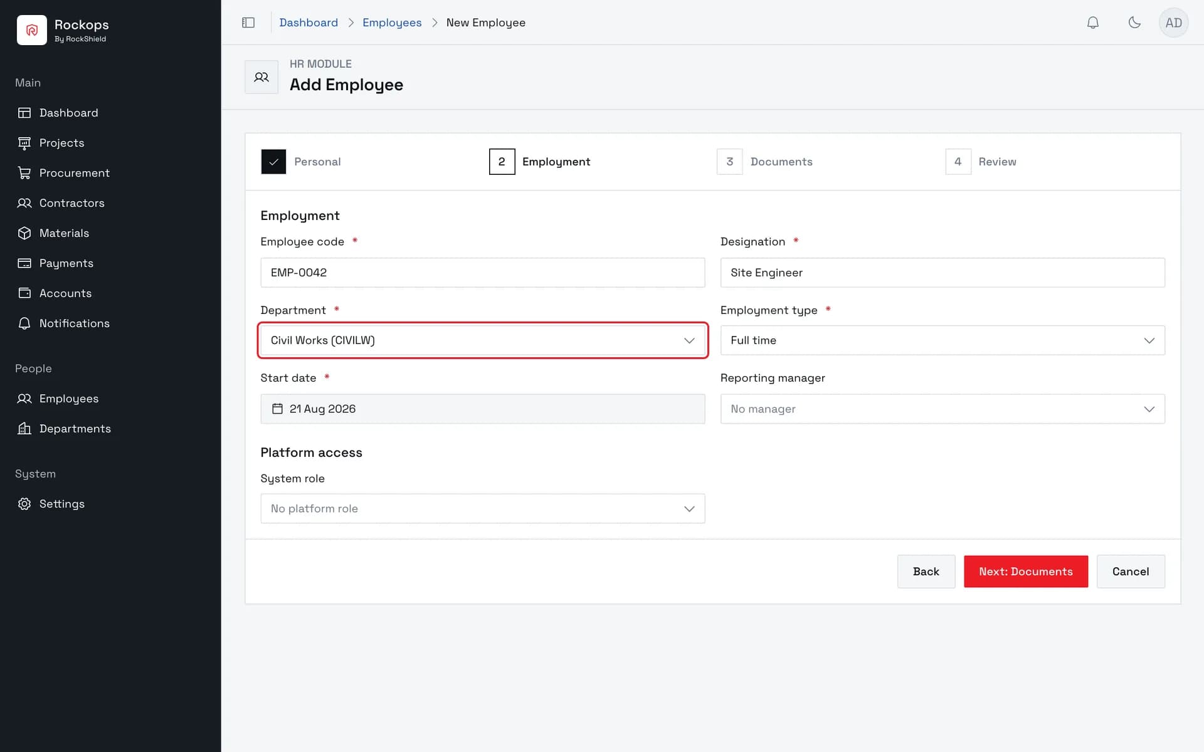Toggle the sidebar panel icon
This screenshot has width=1204, height=752.
click(248, 23)
